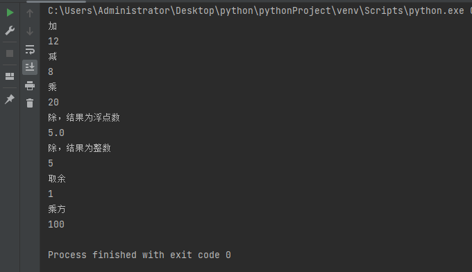Click the line '除，结果为浮点数'
Image resolution: width=472 pixels, height=272 pixels.
(84, 117)
